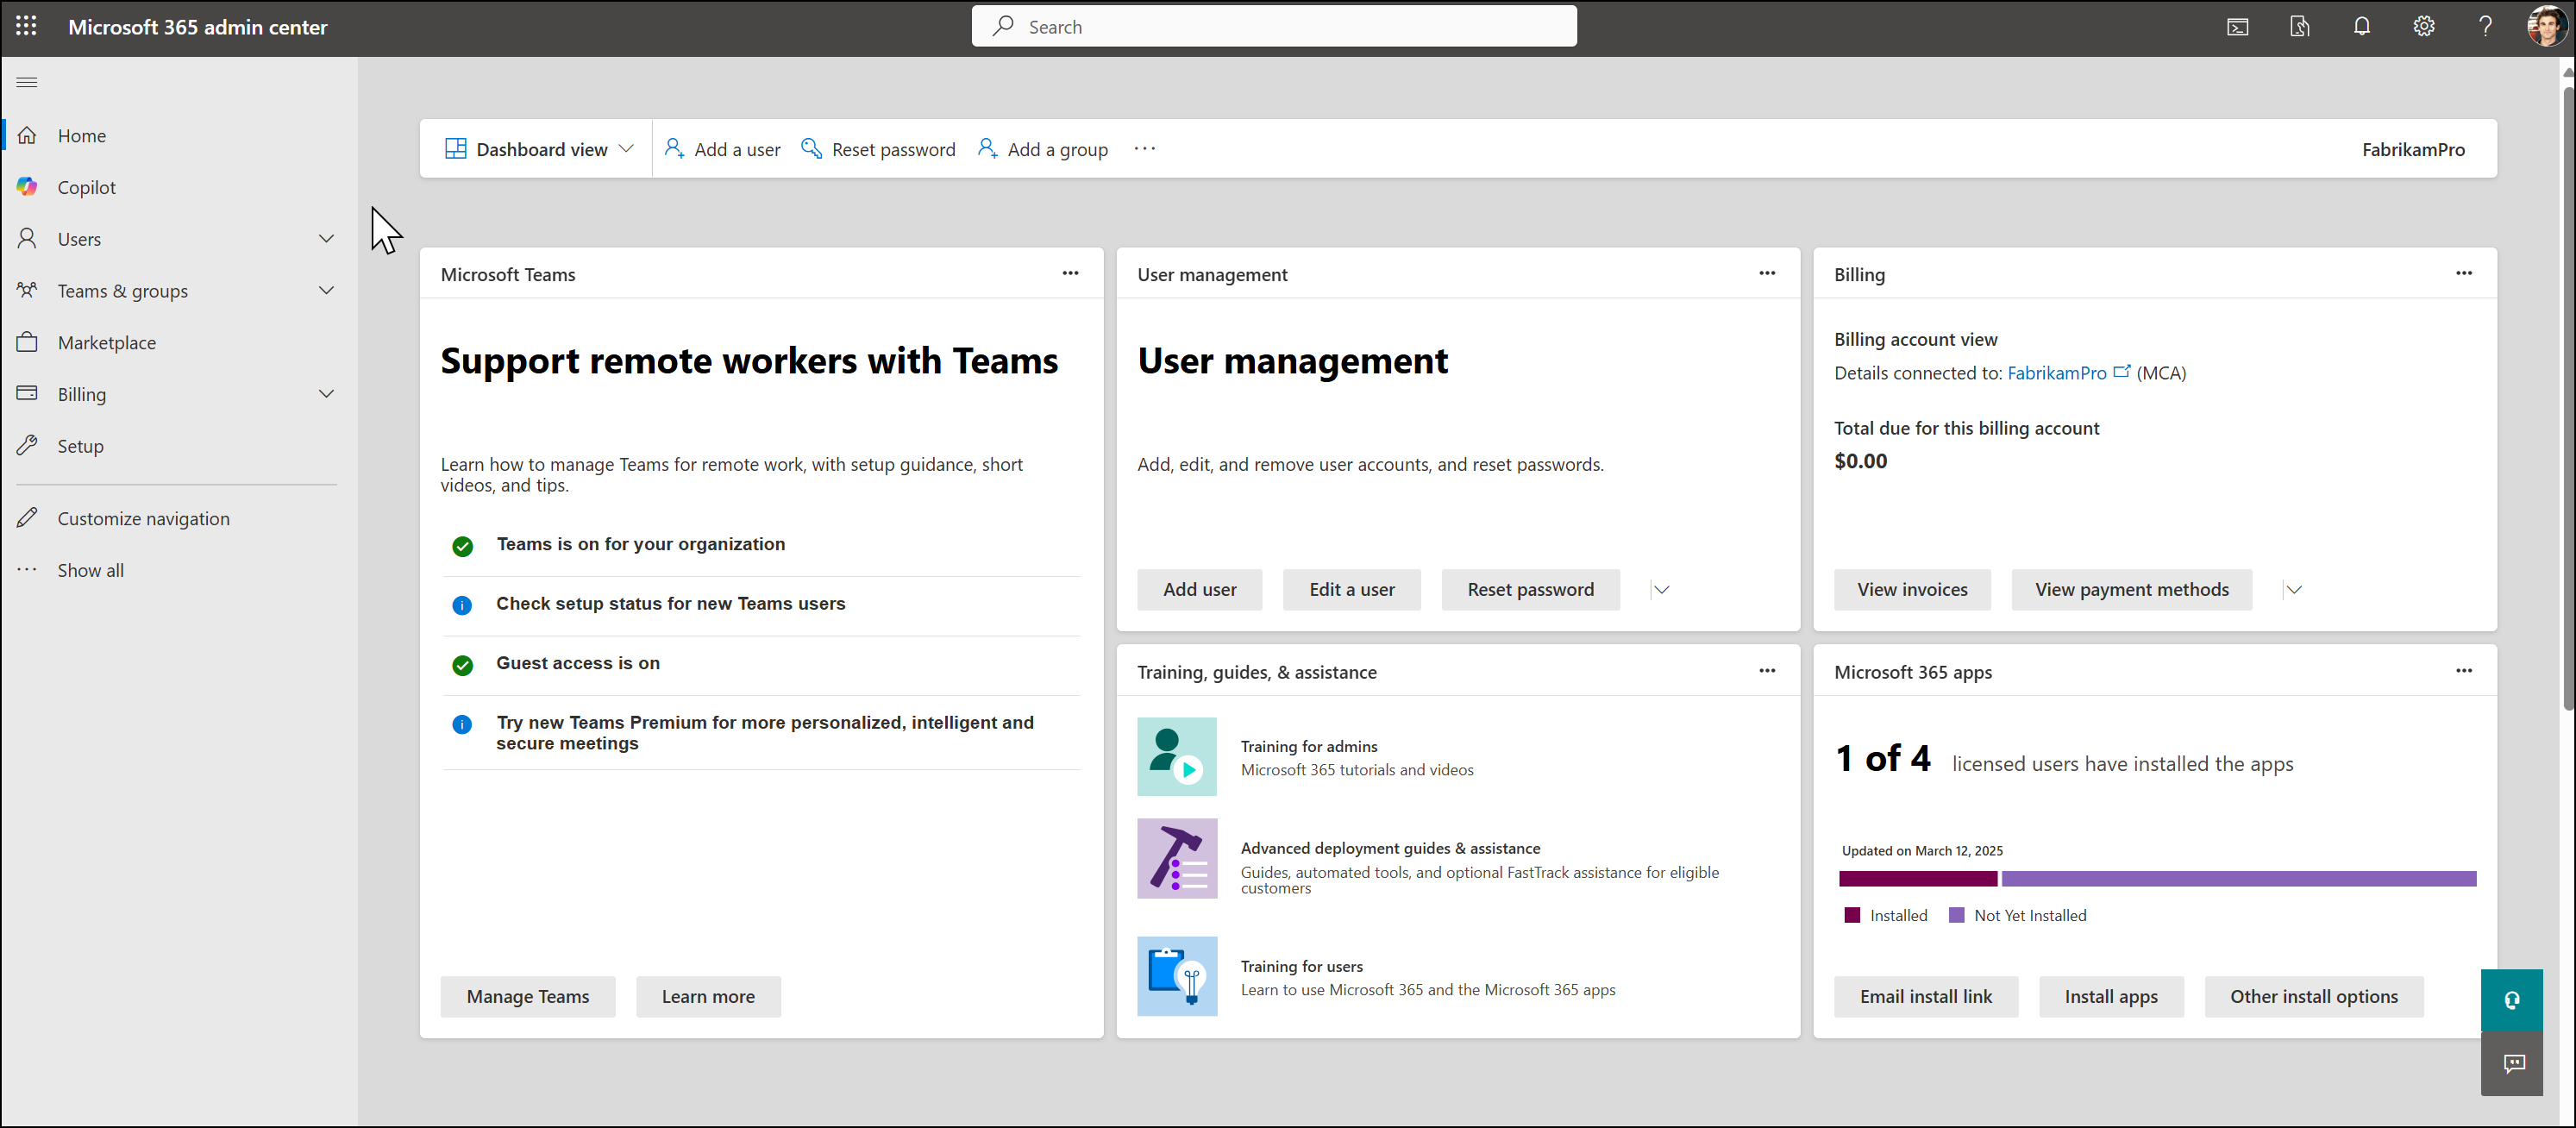The image size is (2576, 1128).
Task: Expand the Teams & groups section
Action: point(327,290)
